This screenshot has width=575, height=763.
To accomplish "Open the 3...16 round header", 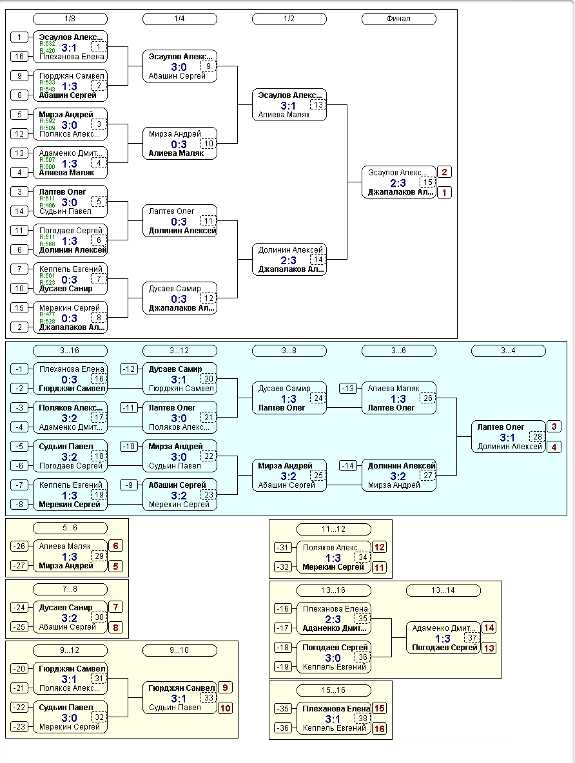I will coord(70,351).
